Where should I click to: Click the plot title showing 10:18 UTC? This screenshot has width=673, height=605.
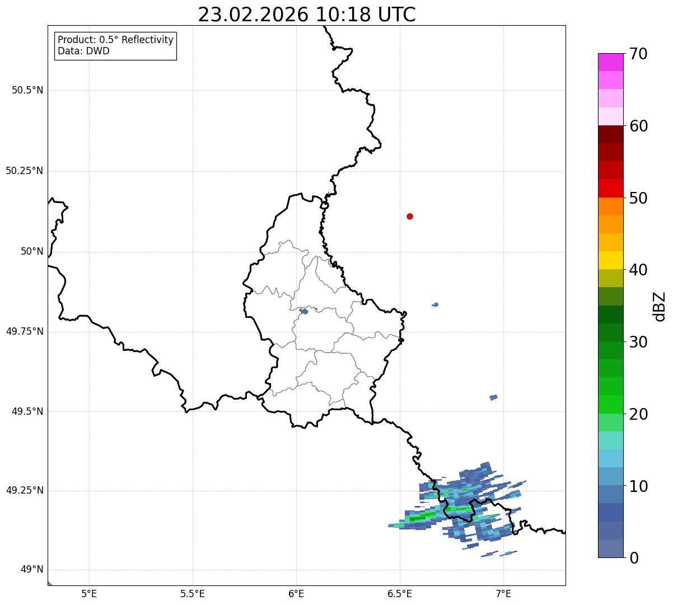pos(307,15)
